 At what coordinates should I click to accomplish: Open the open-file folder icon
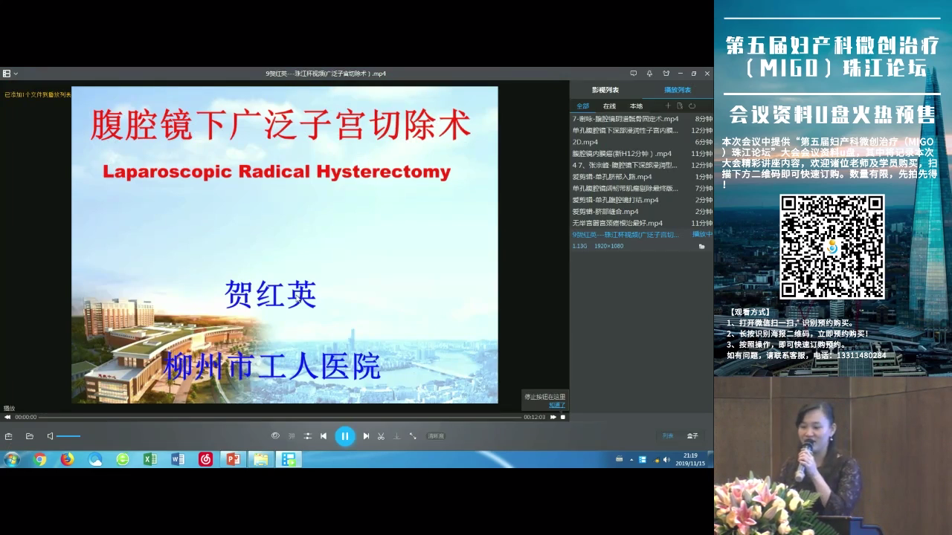point(30,436)
